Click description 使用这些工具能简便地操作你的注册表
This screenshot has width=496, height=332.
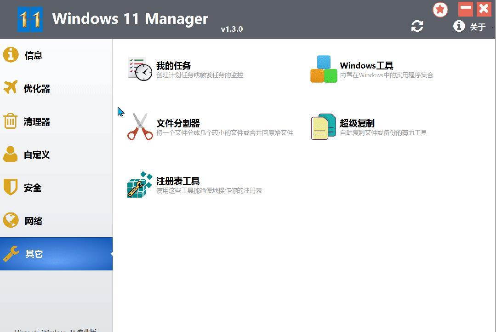pyautogui.click(x=209, y=190)
